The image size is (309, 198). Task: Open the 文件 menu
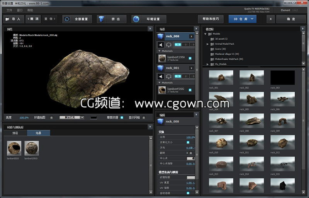pos(9,10)
